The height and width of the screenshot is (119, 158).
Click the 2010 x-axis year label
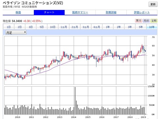17,117
